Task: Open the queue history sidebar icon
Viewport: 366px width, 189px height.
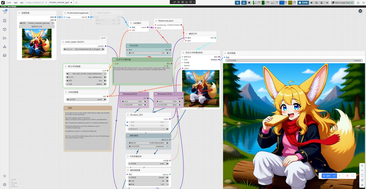Action: pyautogui.click(x=5, y=12)
